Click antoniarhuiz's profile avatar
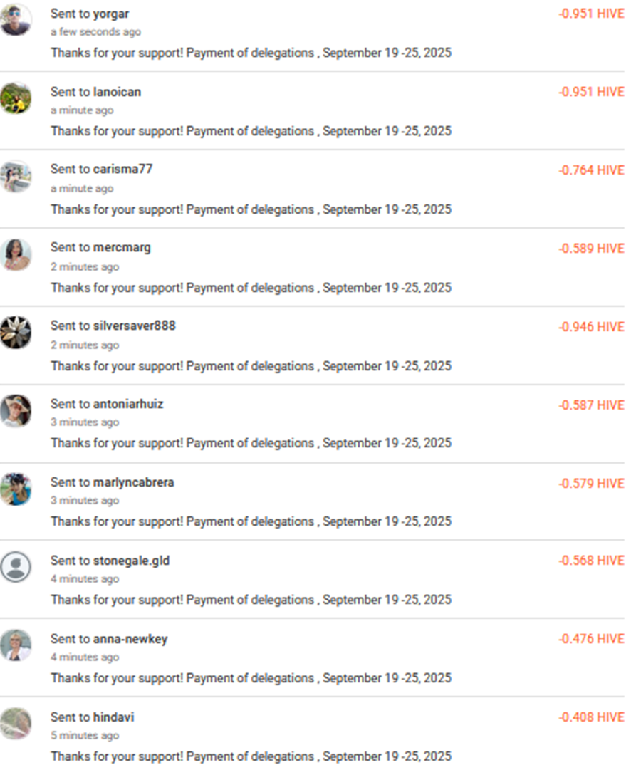Screen dimensions: 631x770 [16, 410]
